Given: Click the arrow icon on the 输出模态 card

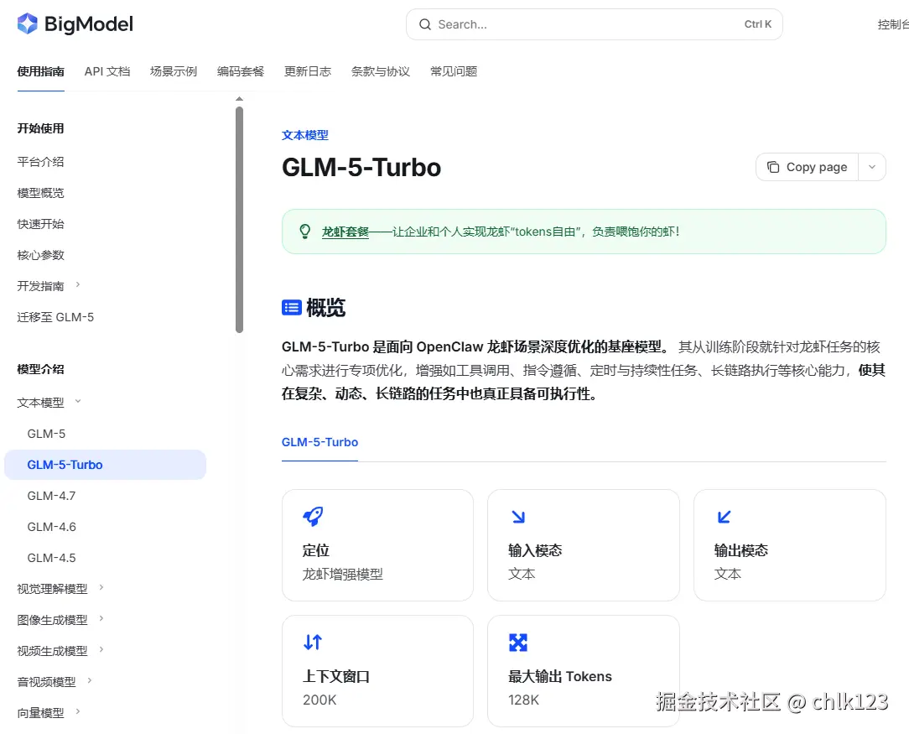Looking at the screenshot, I should (x=725, y=517).
